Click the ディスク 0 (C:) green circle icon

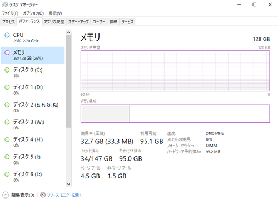7,70
